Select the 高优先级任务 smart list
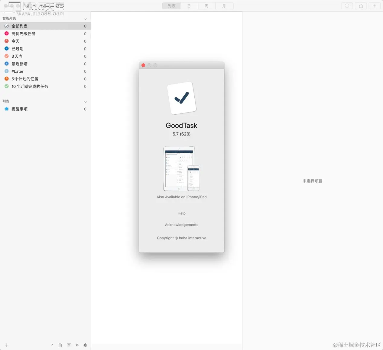The width and height of the screenshot is (383, 350). click(x=45, y=33)
